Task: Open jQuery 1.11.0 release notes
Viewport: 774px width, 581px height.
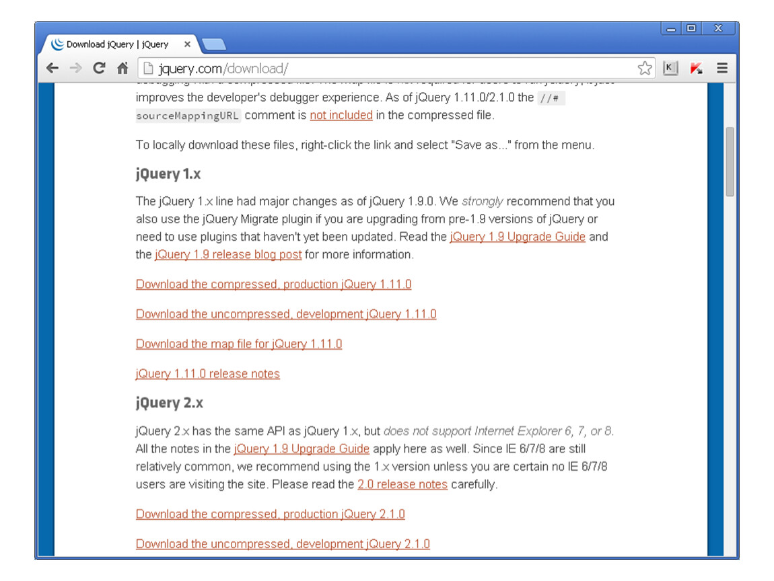Action: click(207, 374)
